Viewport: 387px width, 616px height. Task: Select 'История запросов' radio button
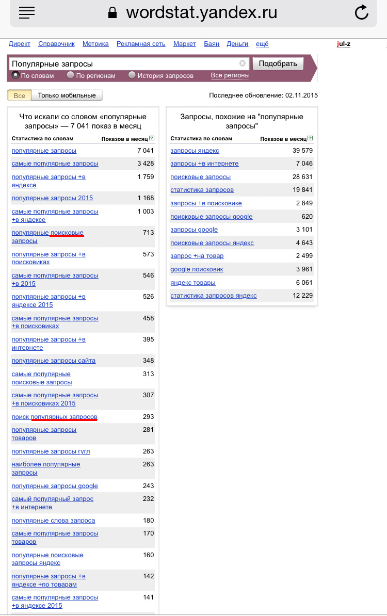pyautogui.click(x=132, y=75)
